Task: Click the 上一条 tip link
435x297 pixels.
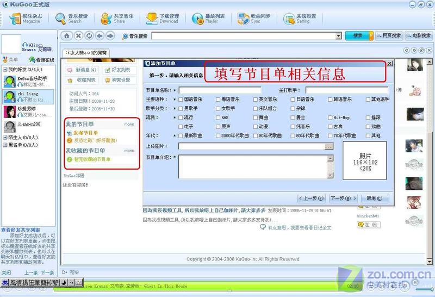Action: pyautogui.click(x=31, y=273)
